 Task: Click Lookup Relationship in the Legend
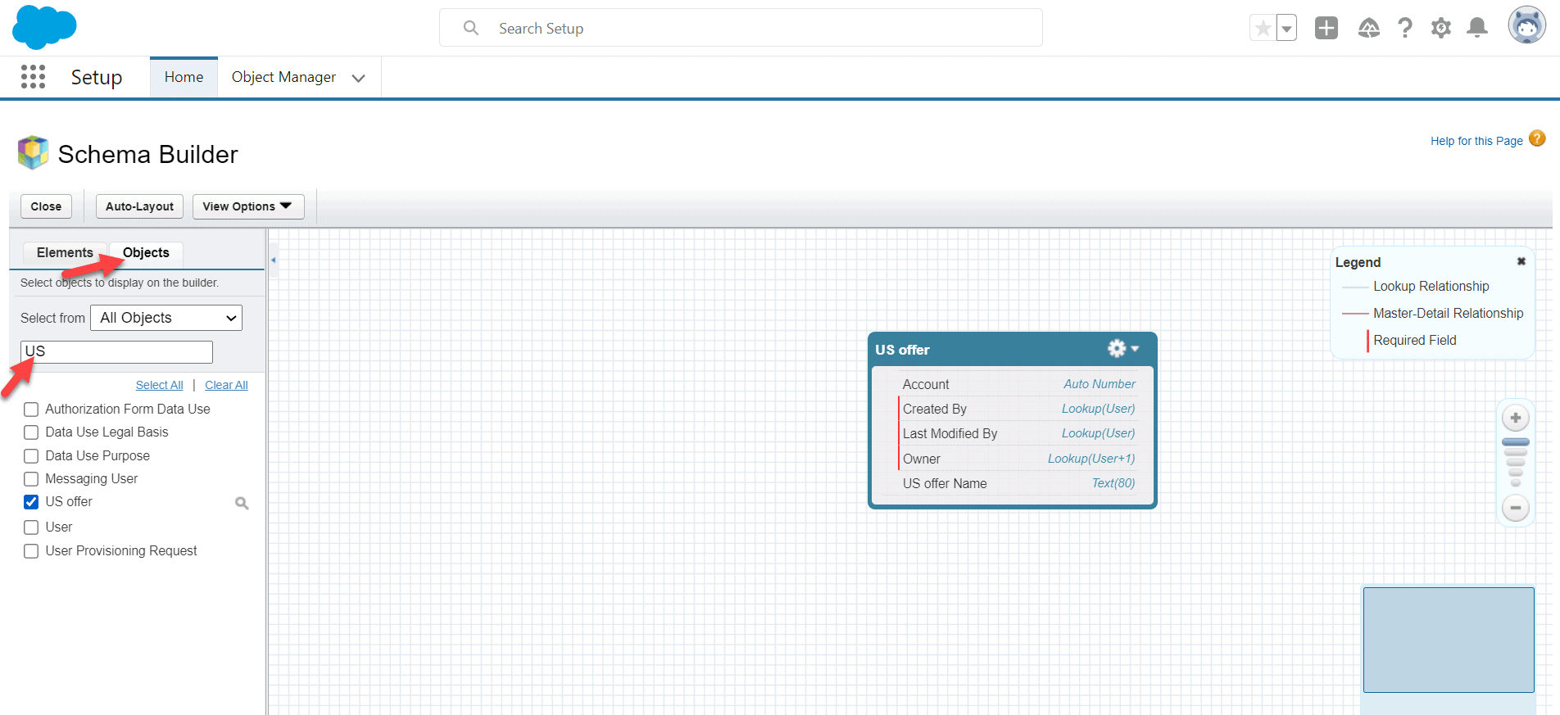(1431, 287)
